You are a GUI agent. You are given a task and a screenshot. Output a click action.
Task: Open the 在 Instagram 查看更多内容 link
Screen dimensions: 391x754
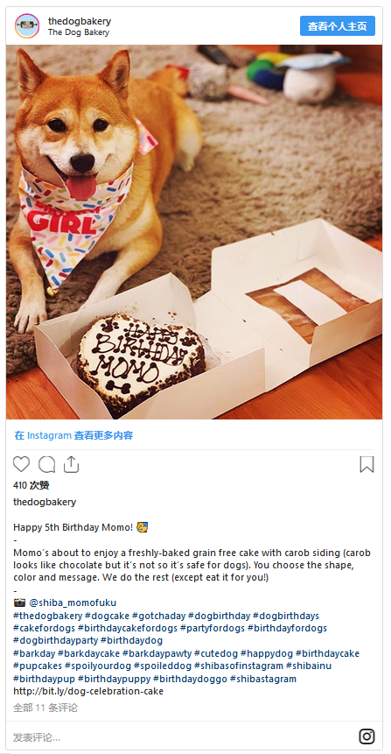[x=73, y=435]
